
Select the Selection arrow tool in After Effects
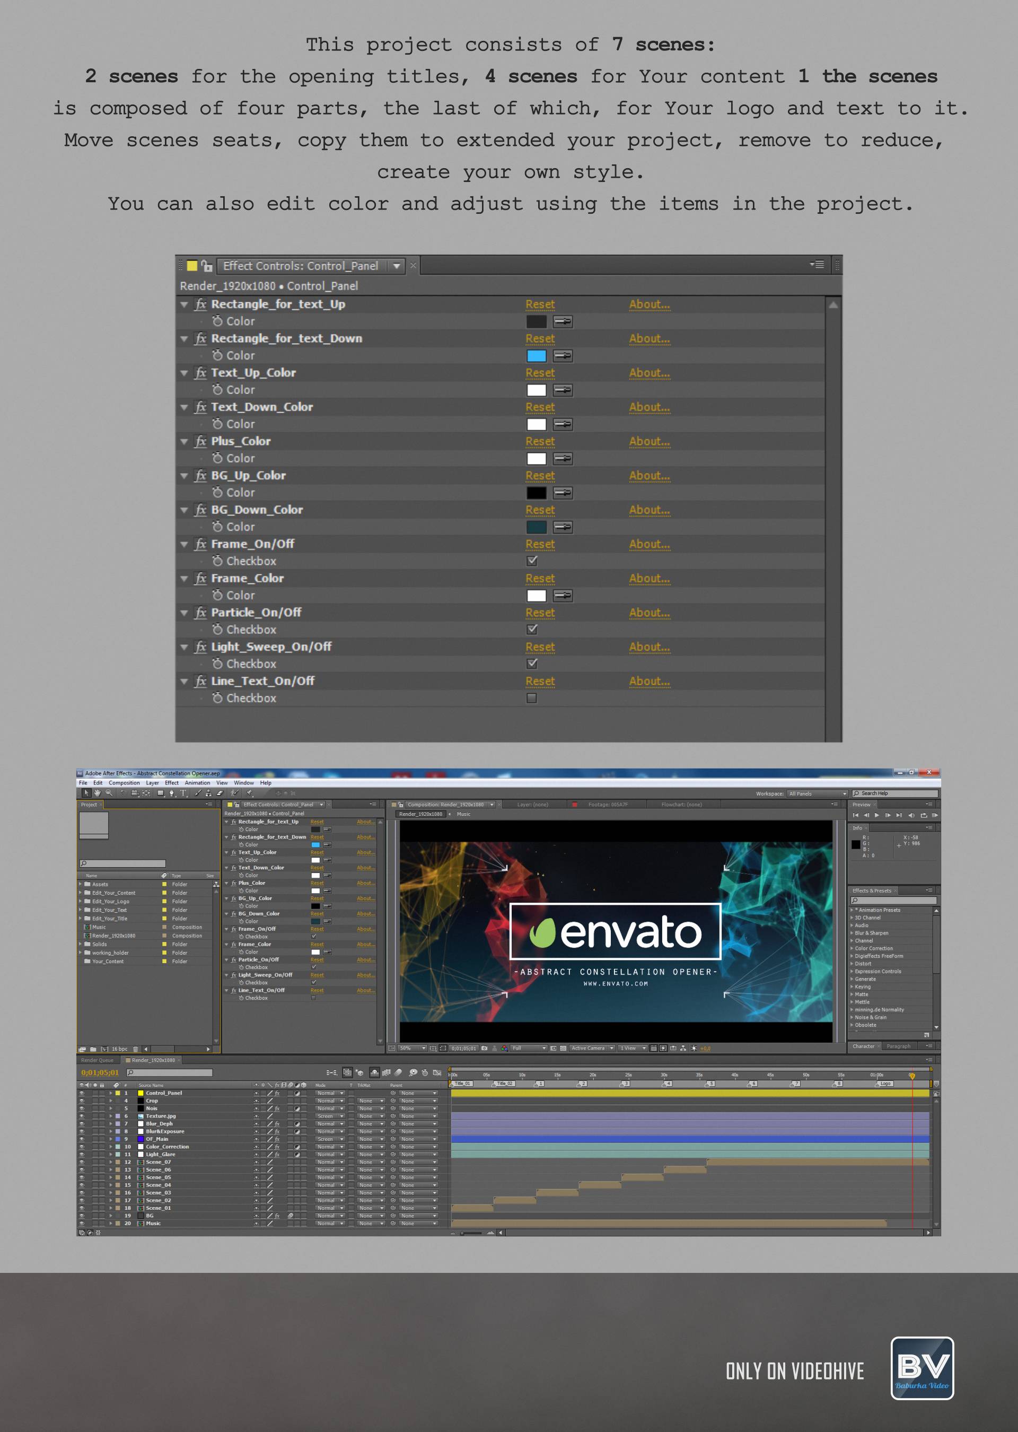87,793
